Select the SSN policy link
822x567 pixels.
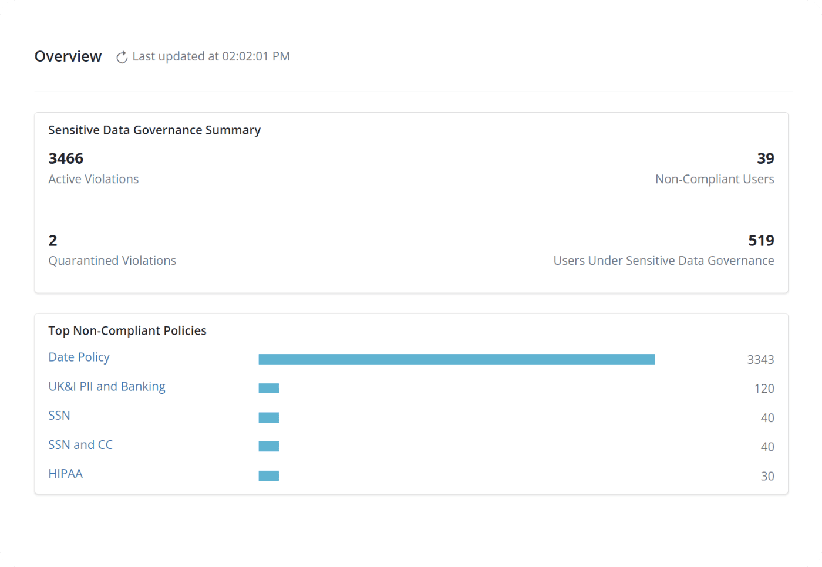coord(59,416)
